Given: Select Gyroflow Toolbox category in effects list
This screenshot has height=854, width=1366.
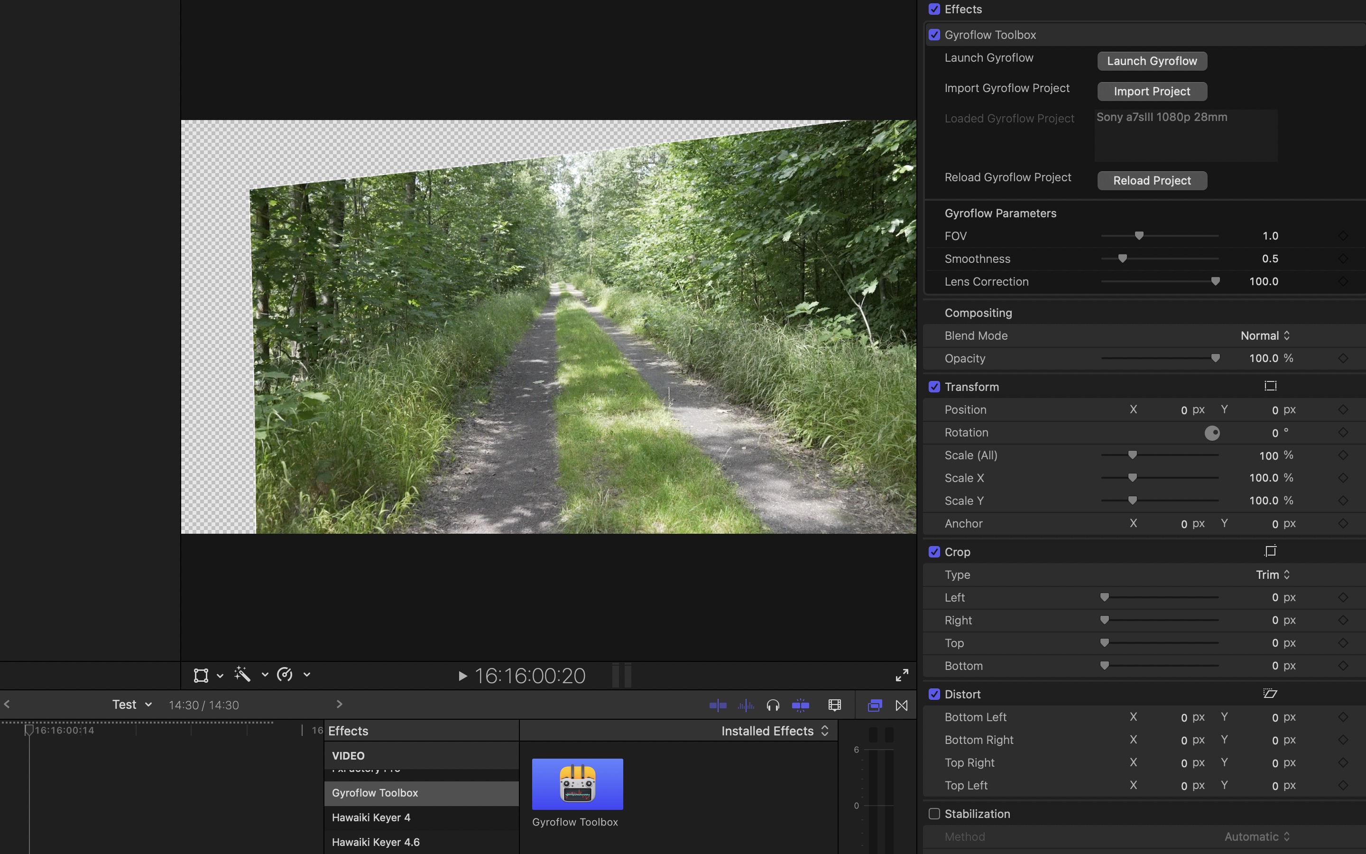Looking at the screenshot, I should pyautogui.click(x=375, y=793).
